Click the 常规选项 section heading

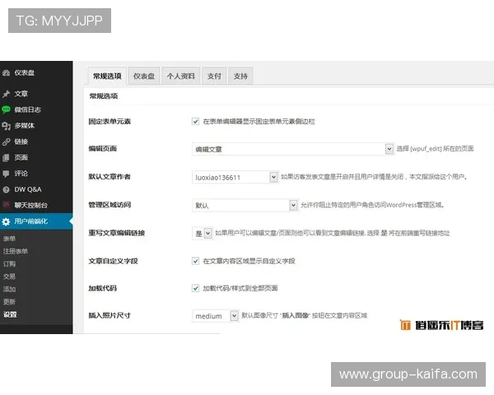click(x=104, y=96)
